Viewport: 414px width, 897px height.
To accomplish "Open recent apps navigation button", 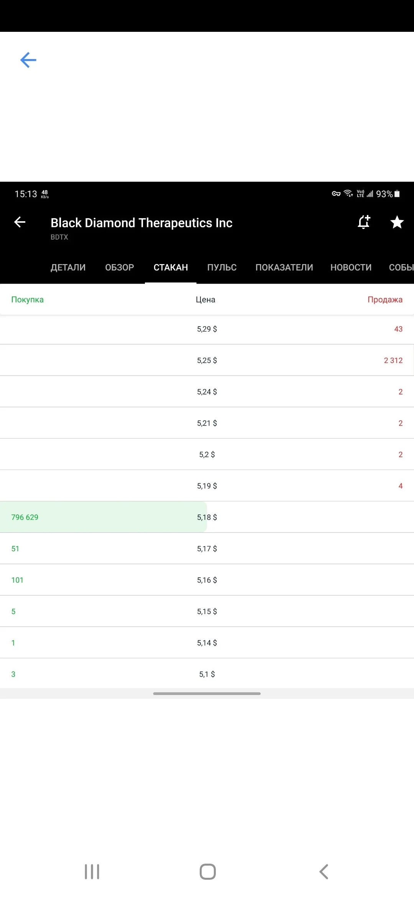I will tap(92, 872).
